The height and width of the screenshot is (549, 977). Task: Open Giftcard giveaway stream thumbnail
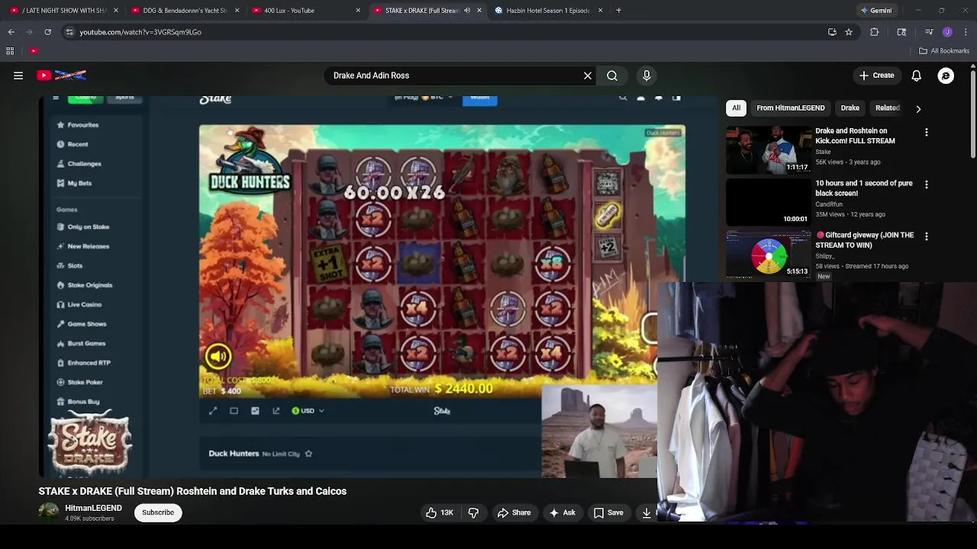pyautogui.click(x=769, y=254)
